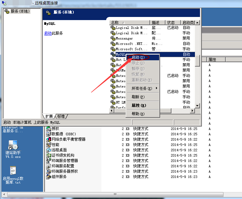The height and width of the screenshot is (199, 242).
Task: Choose 刷新(F) in context menu
Action: pos(143,97)
